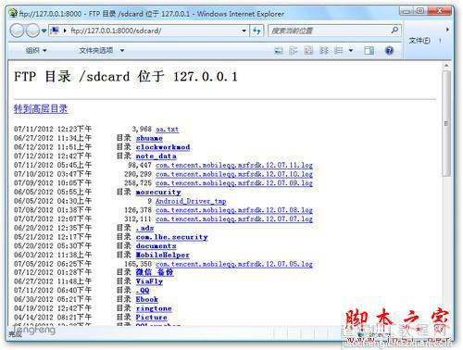463x350 pixels.
Task: Open com.tencent.mobileqq.msfsdk.12.07.11.log link
Action: (234, 165)
